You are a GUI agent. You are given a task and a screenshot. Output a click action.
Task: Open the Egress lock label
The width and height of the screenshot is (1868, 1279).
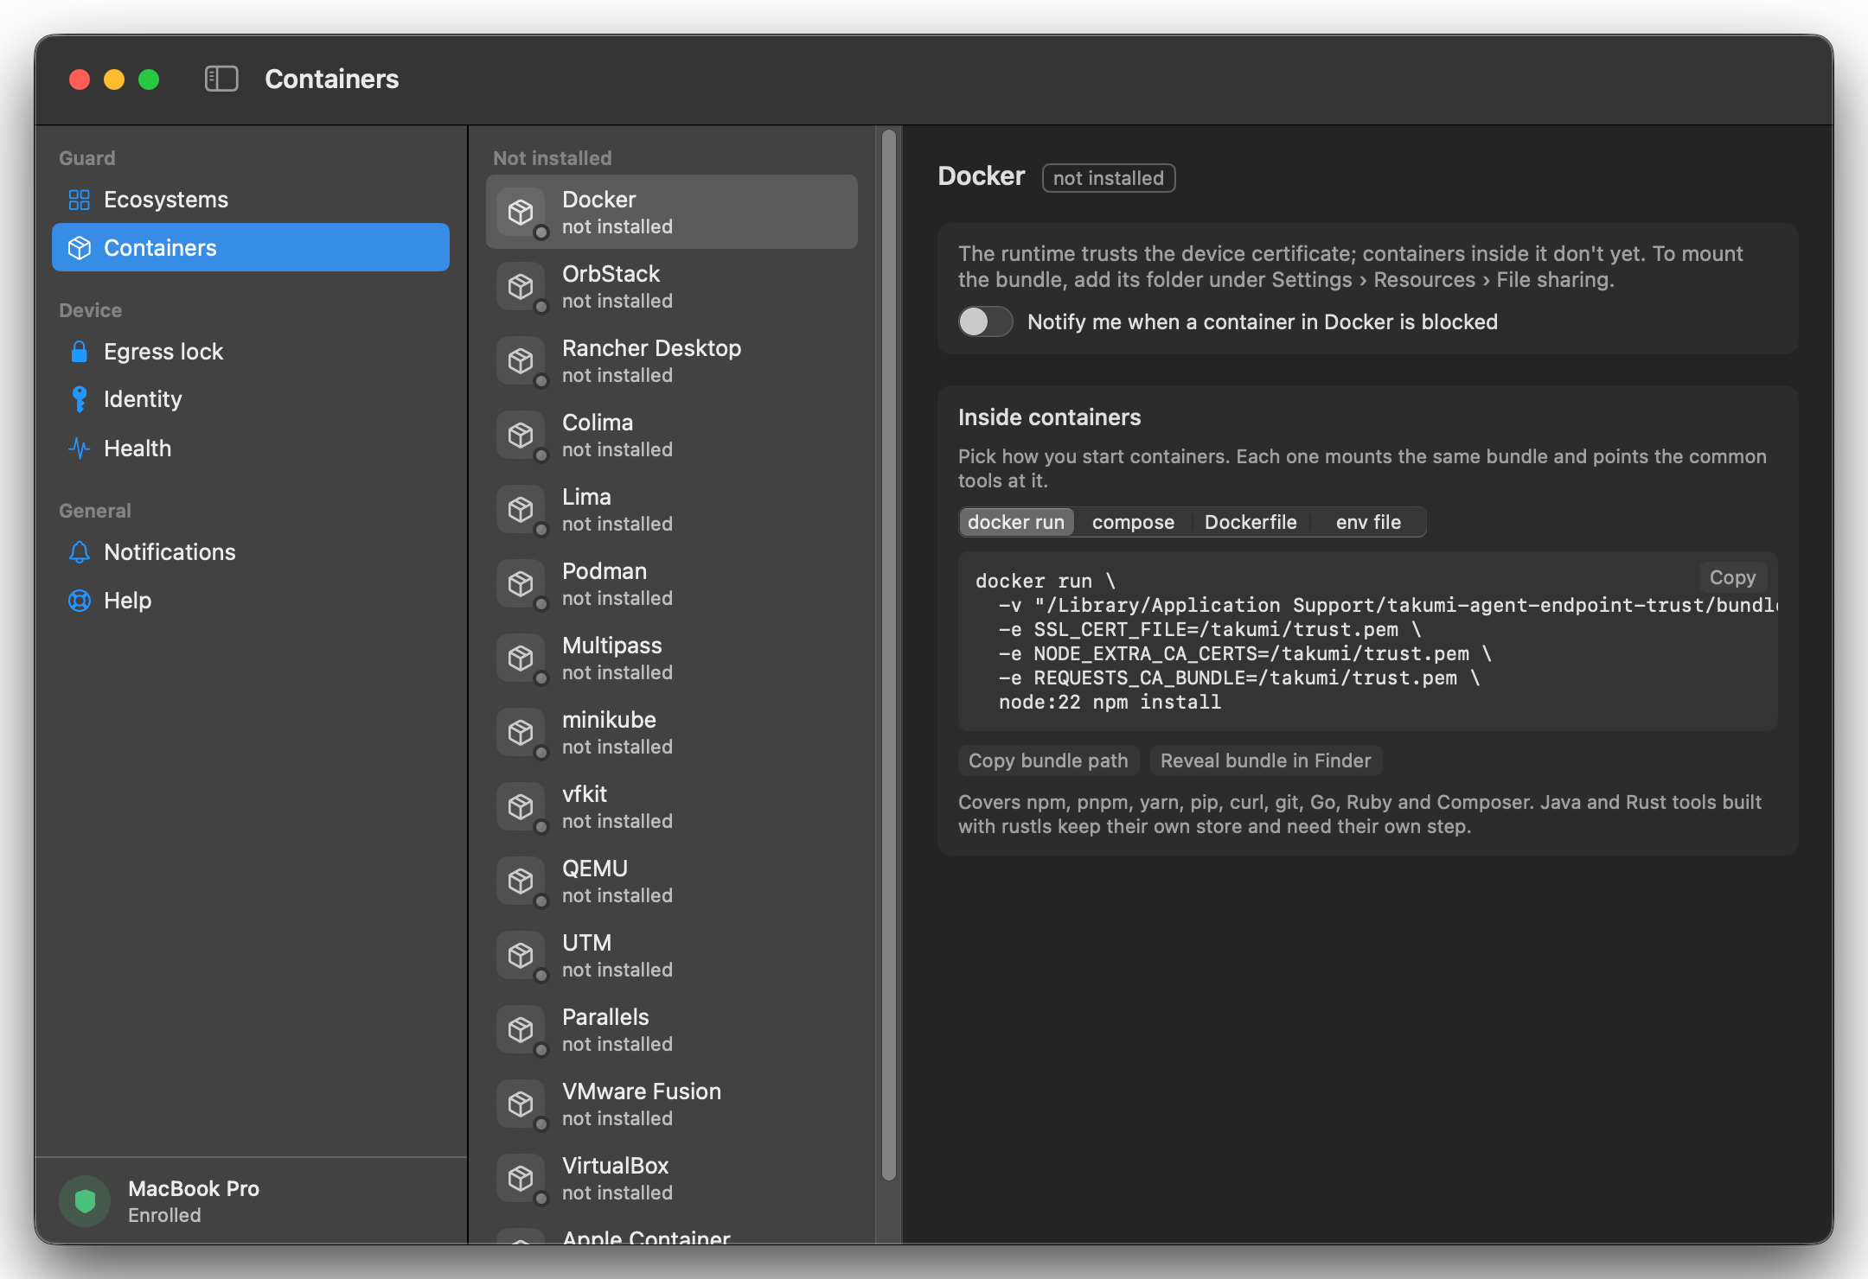pos(163,352)
